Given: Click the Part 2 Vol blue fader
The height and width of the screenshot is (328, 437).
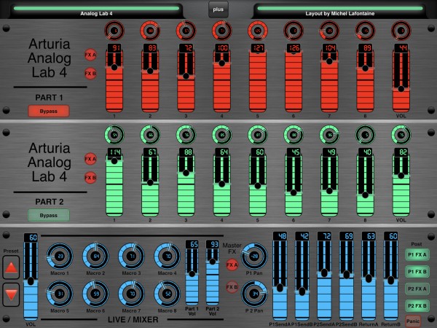Looking at the screenshot, I should [213, 273].
